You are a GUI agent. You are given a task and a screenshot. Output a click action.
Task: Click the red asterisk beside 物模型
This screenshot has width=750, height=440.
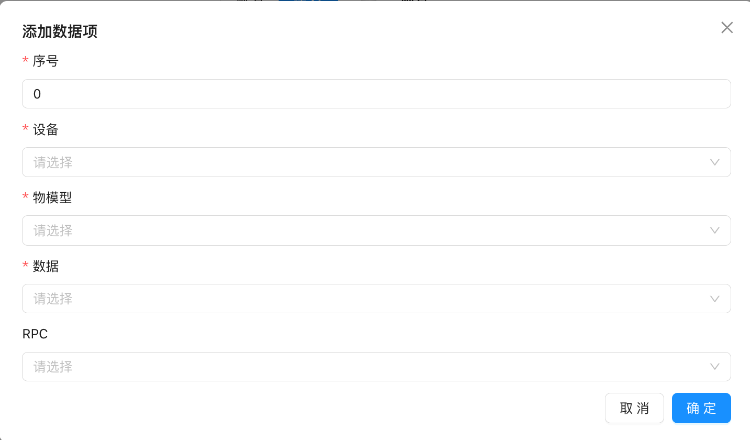26,197
